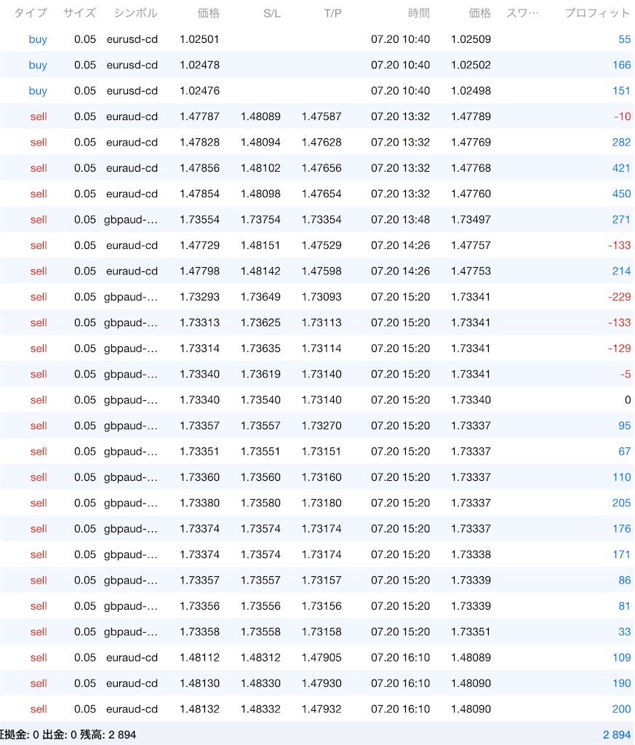Sort by the シンボル column header

[x=135, y=13]
